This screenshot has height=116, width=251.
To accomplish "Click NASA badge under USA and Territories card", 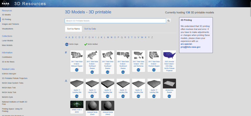I will pyautogui.click(x=139, y=70).
